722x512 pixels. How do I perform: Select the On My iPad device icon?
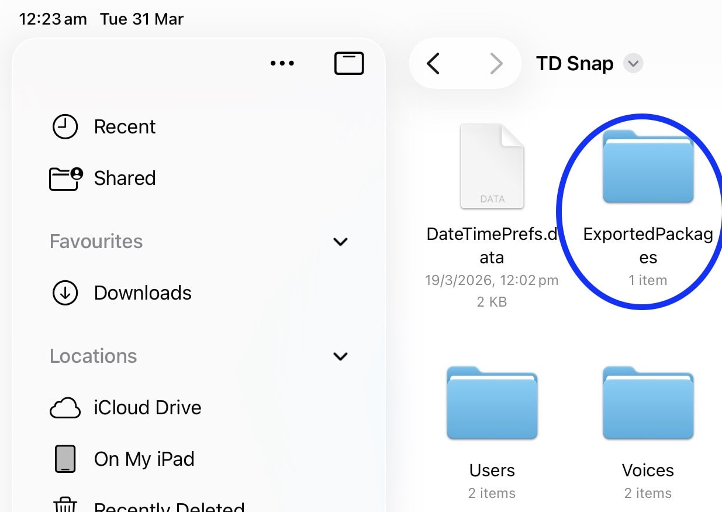point(65,459)
